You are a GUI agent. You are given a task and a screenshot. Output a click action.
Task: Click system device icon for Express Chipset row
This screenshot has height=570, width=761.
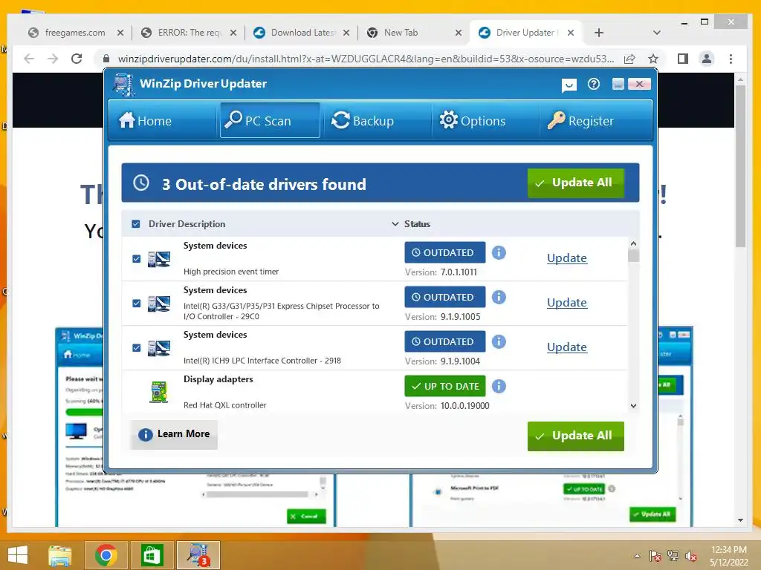[x=159, y=304]
